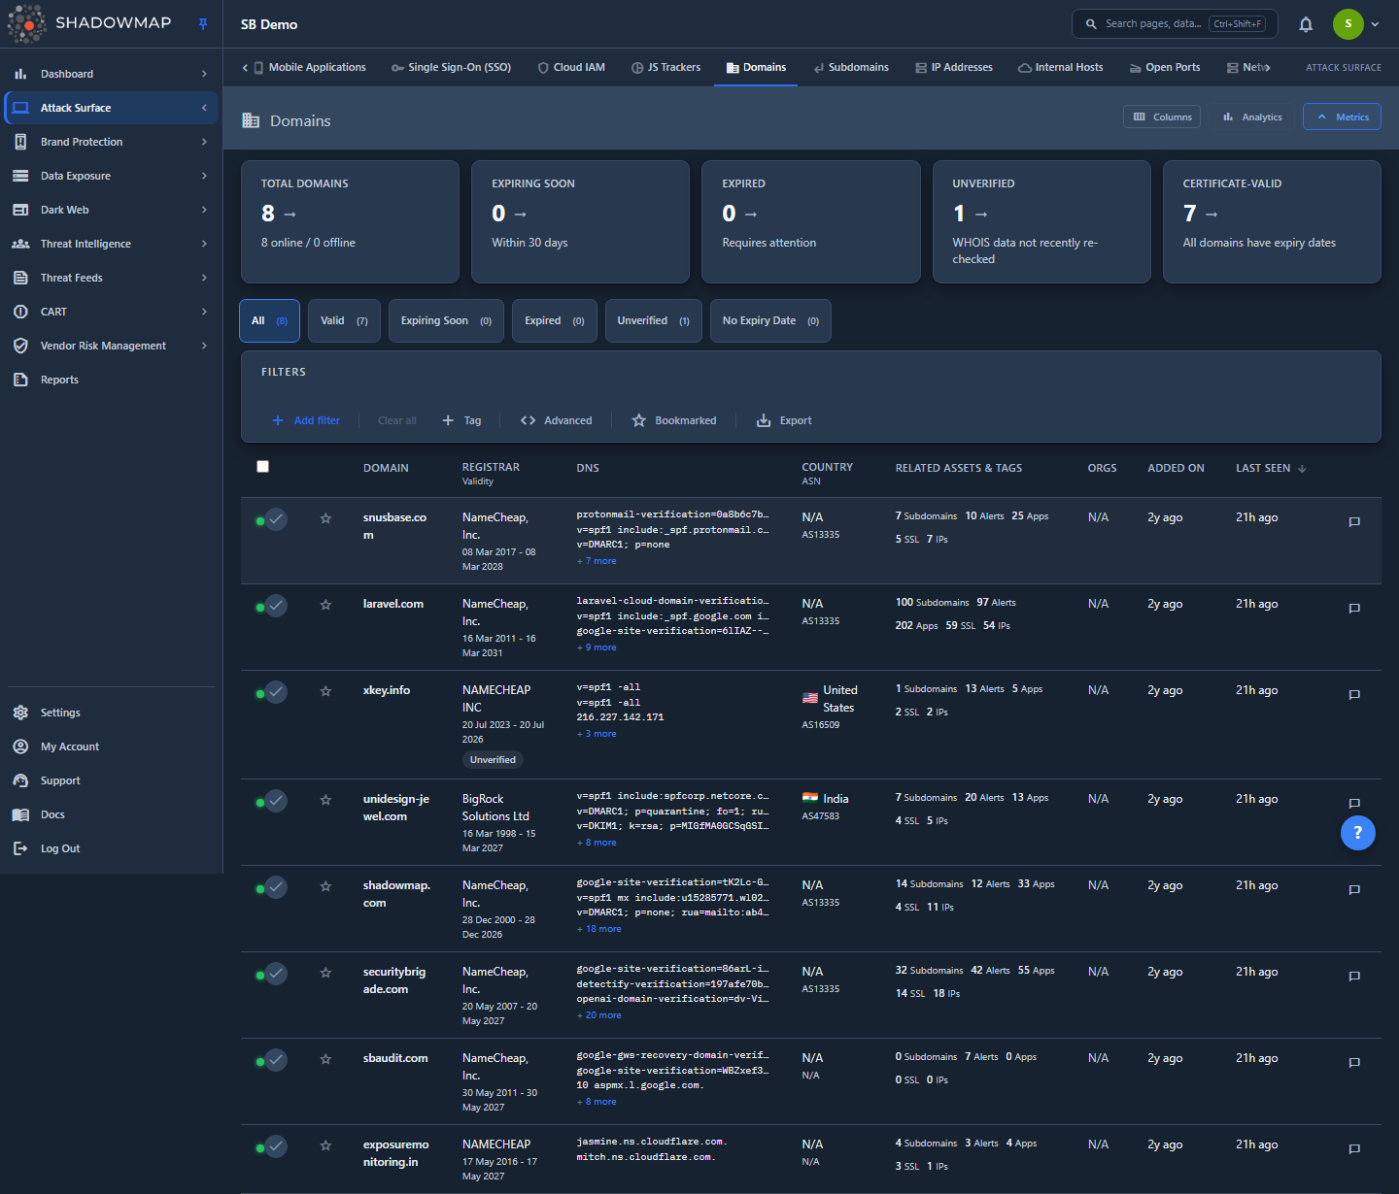Click the ShadowMap logo
Image resolution: width=1399 pixels, height=1194 pixels.
(89, 23)
